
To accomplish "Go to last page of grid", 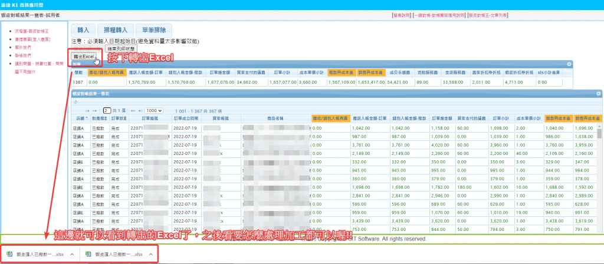I will tap(140, 110).
